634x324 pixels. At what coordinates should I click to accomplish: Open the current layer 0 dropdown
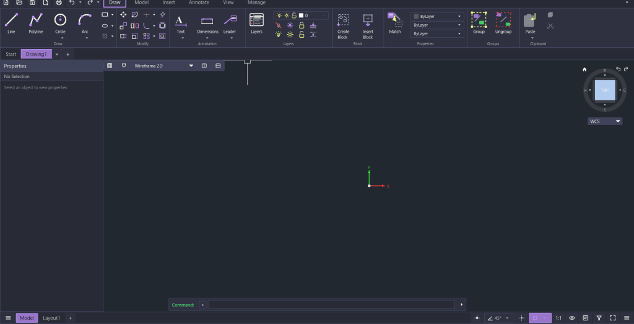302,15
